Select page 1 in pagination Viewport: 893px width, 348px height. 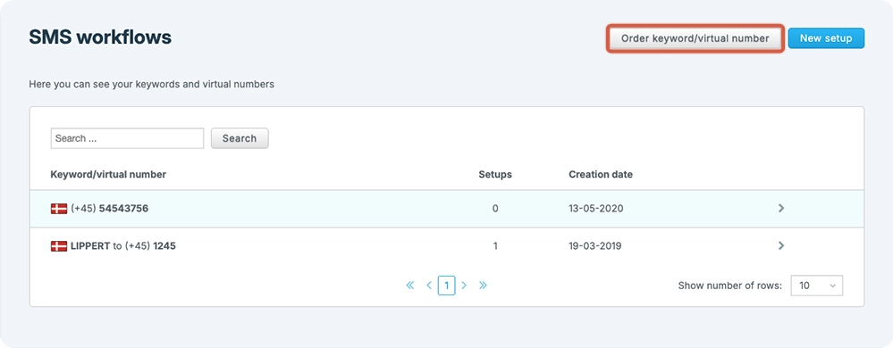tap(447, 286)
